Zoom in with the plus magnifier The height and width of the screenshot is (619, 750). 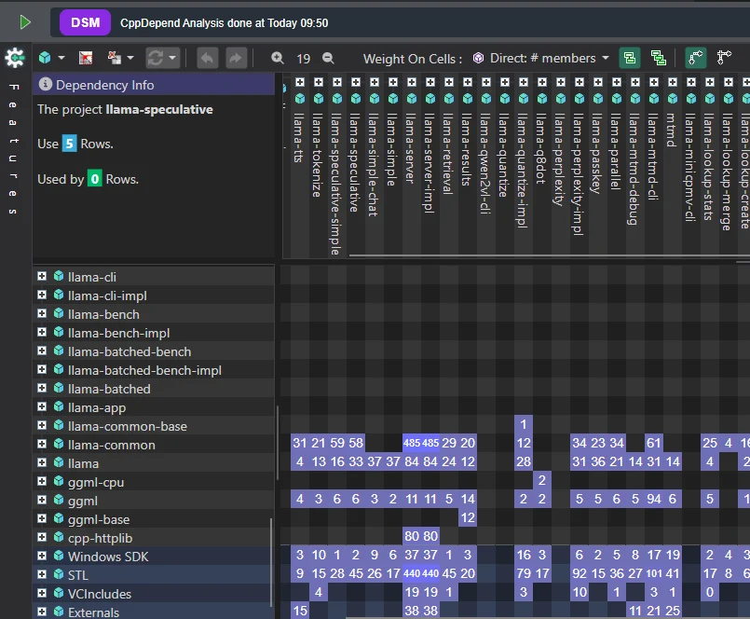coord(278,59)
